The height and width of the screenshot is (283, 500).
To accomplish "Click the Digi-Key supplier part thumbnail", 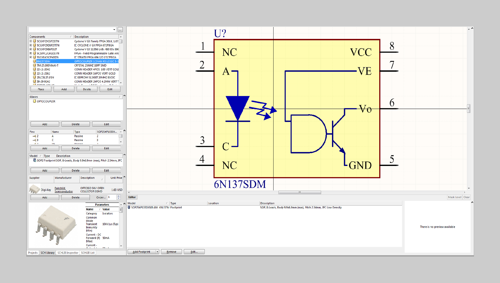I will (34, 189).
